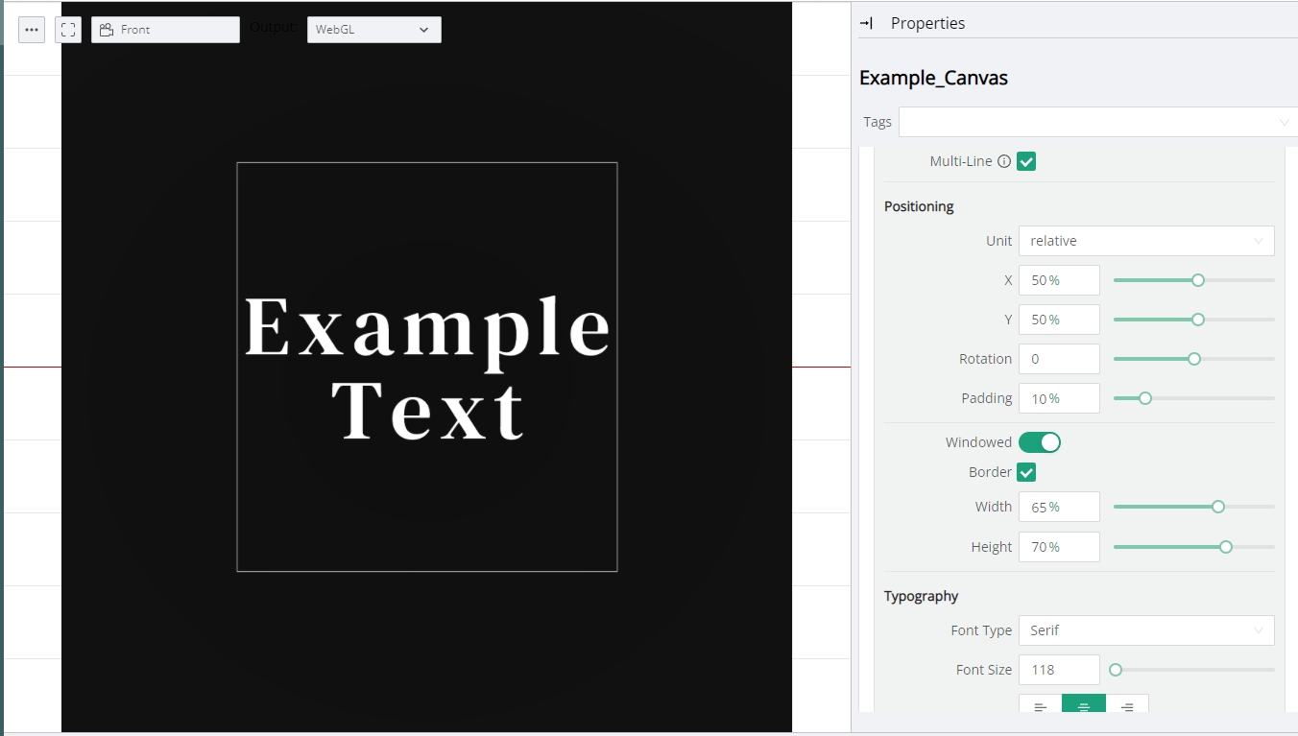Click the Padding value input field
This screenshot has width=1298, height=736.
[1058, 398]
